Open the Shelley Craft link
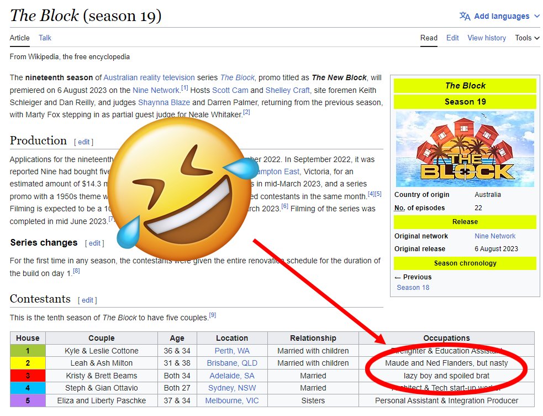 (x=287, y=90)
